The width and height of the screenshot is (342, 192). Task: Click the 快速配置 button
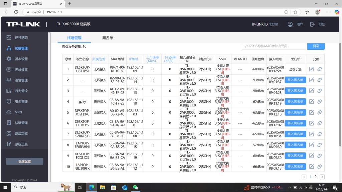24,161
